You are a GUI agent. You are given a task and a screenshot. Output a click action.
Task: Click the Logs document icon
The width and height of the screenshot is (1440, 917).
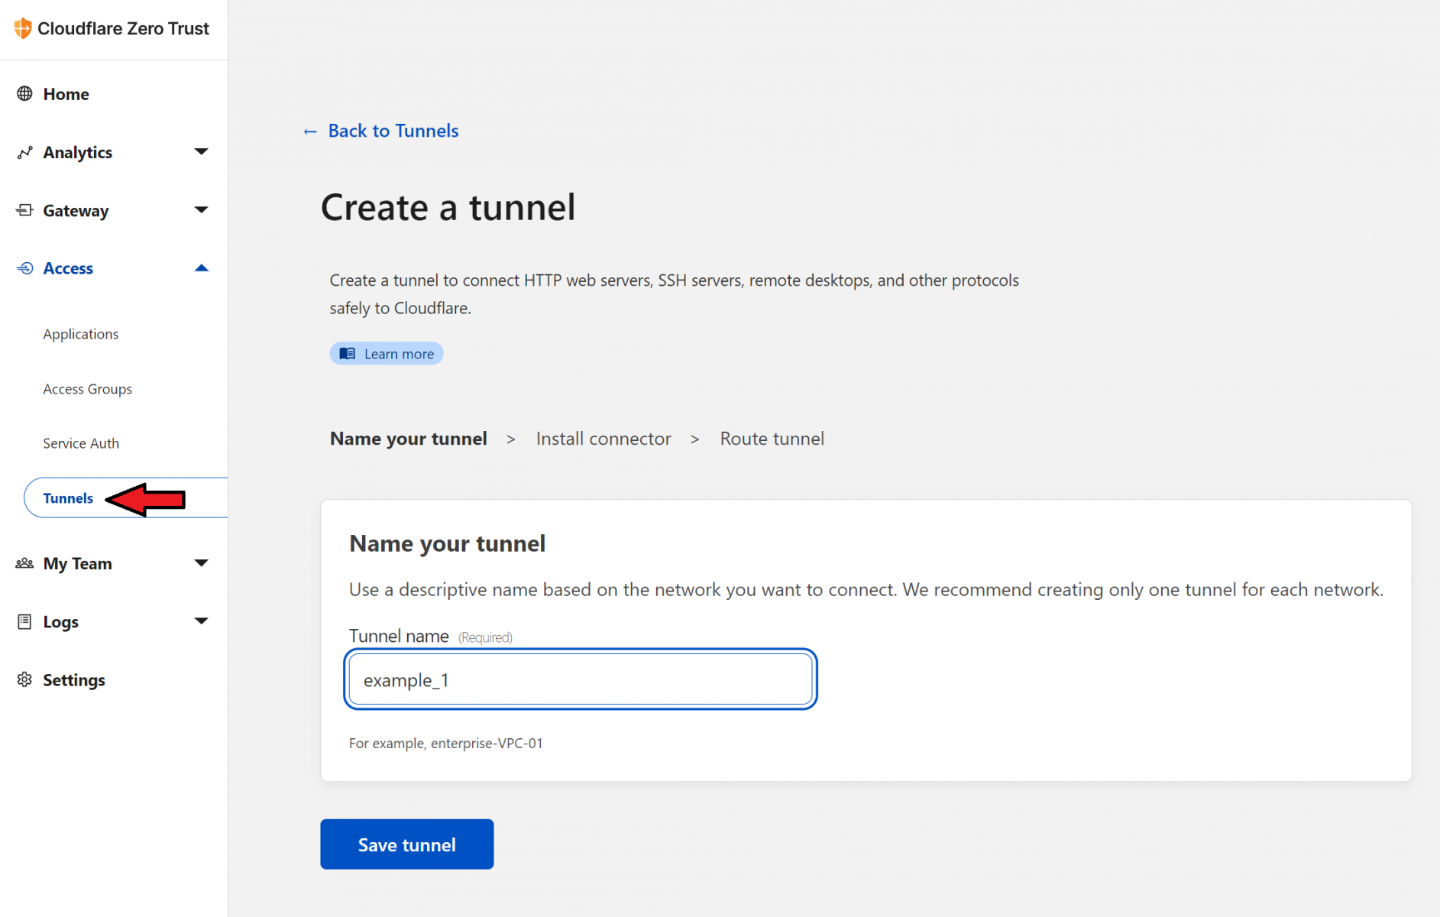click(x=24, y=621)
